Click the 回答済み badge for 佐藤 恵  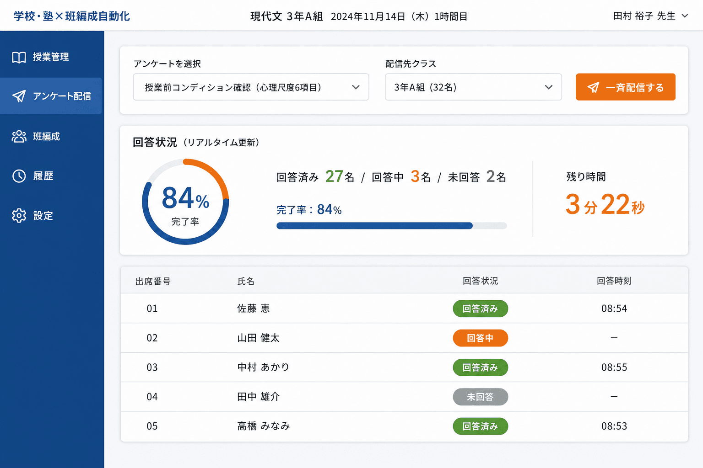[480, 308]
